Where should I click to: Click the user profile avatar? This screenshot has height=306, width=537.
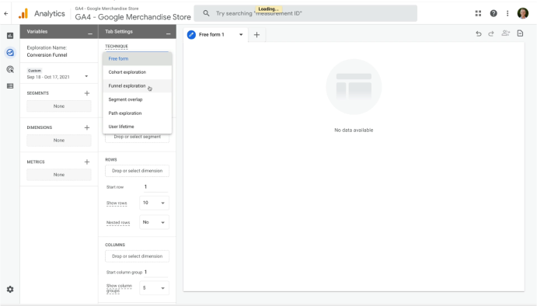tap(522, 13)
